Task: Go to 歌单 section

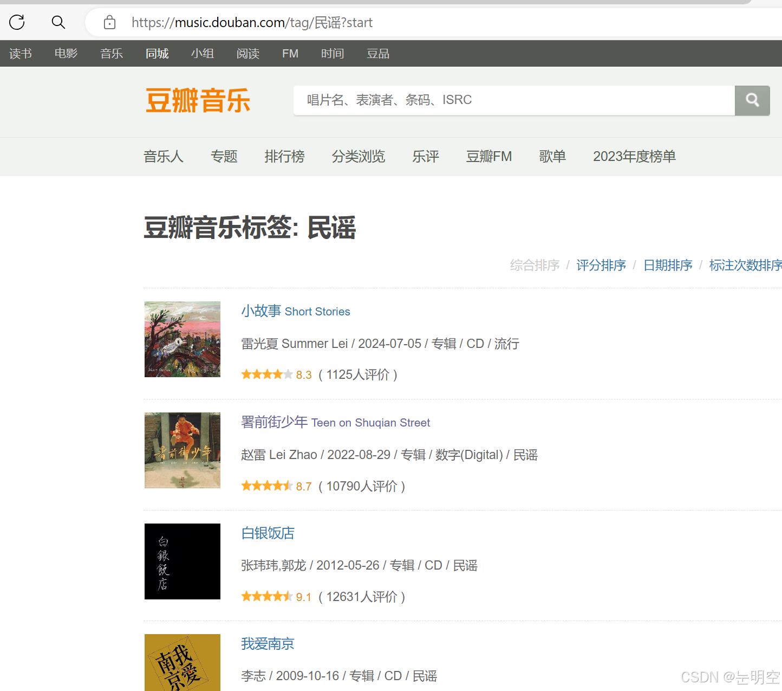Action: click(552, 157)
